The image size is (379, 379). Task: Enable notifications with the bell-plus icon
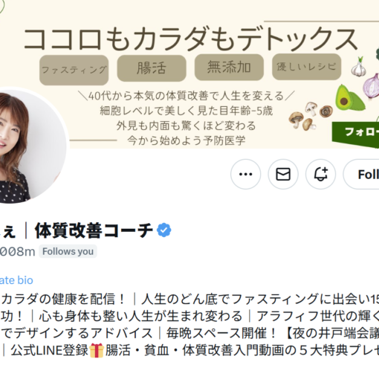320,174
